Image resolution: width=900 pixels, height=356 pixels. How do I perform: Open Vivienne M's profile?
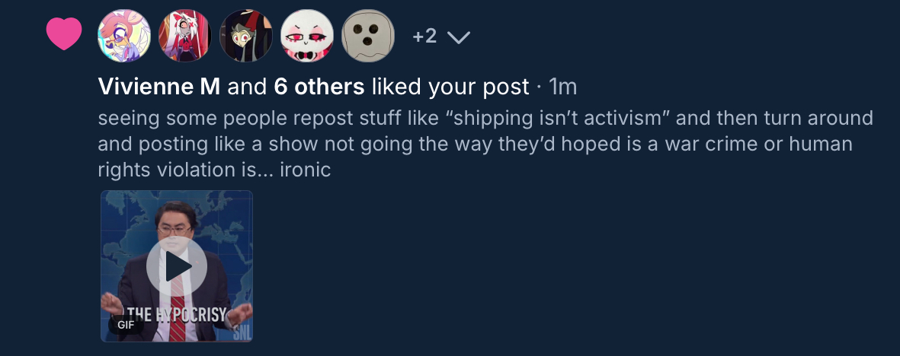click(159, 87)
